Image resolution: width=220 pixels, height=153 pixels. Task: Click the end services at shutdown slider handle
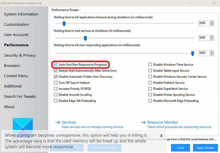pyautogui.click(x=85, y=38)
